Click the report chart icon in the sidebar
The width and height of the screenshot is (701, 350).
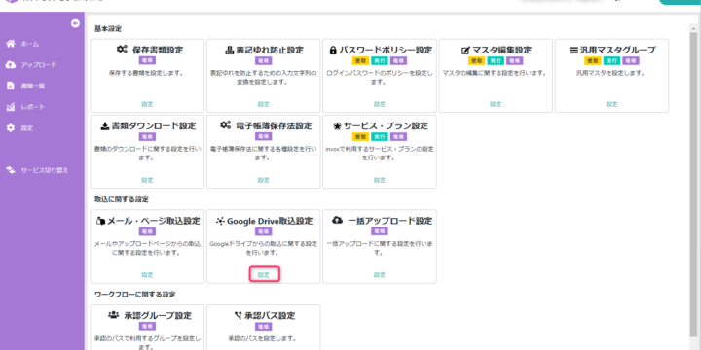coord(11,107)
